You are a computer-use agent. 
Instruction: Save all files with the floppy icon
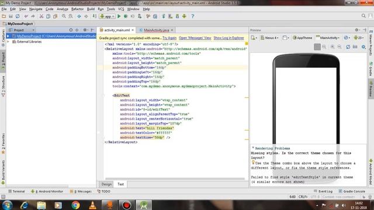[x=11, y=16]
